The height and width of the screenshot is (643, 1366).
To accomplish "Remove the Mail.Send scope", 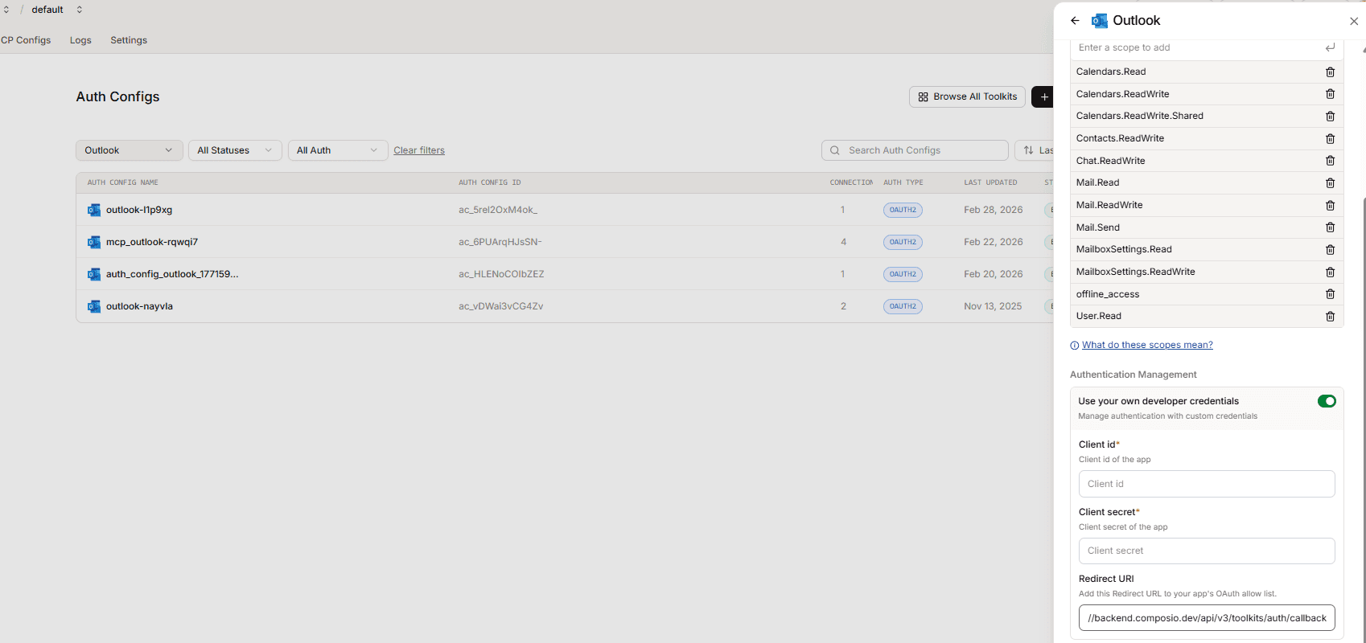I will 1330,227.
